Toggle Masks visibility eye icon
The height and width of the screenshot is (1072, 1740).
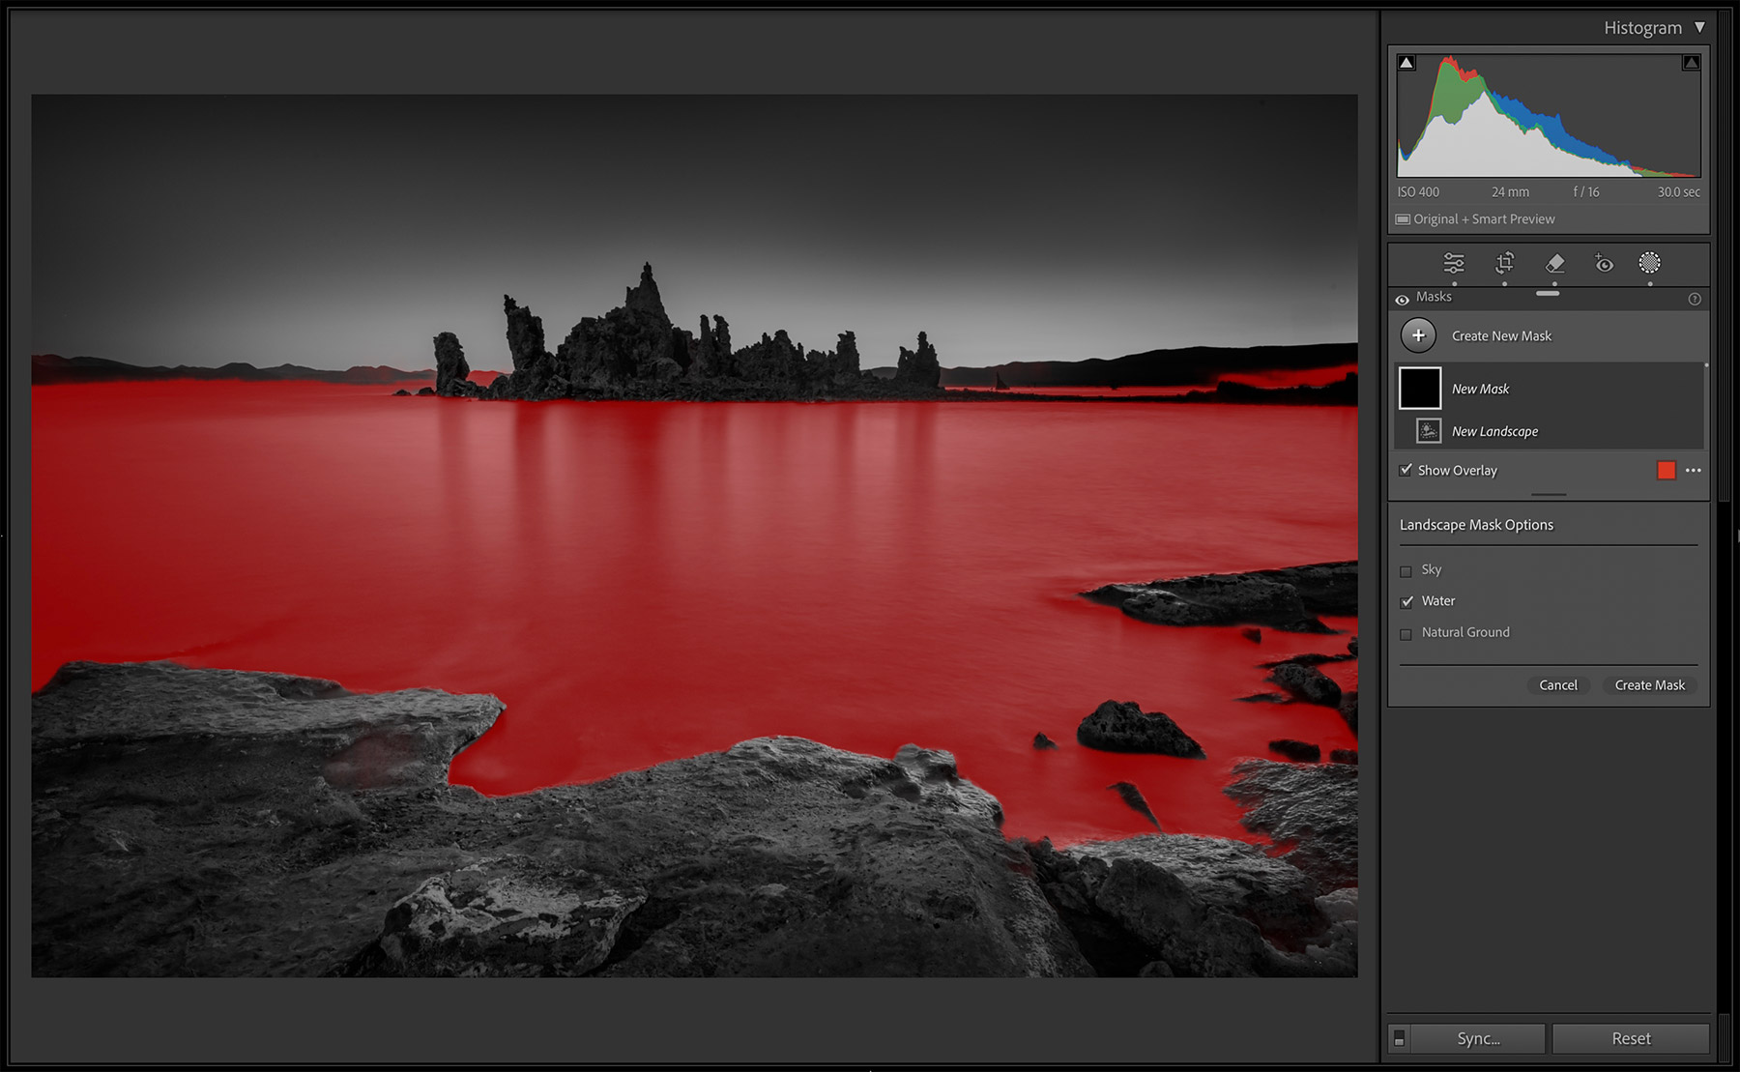(1402, 300)
